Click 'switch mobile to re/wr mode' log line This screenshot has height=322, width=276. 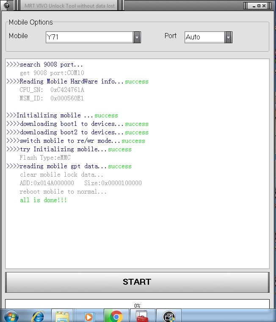[76, 141]
